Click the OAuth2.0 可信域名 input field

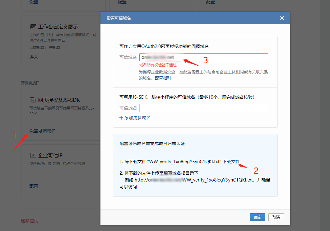click(203, 57)
